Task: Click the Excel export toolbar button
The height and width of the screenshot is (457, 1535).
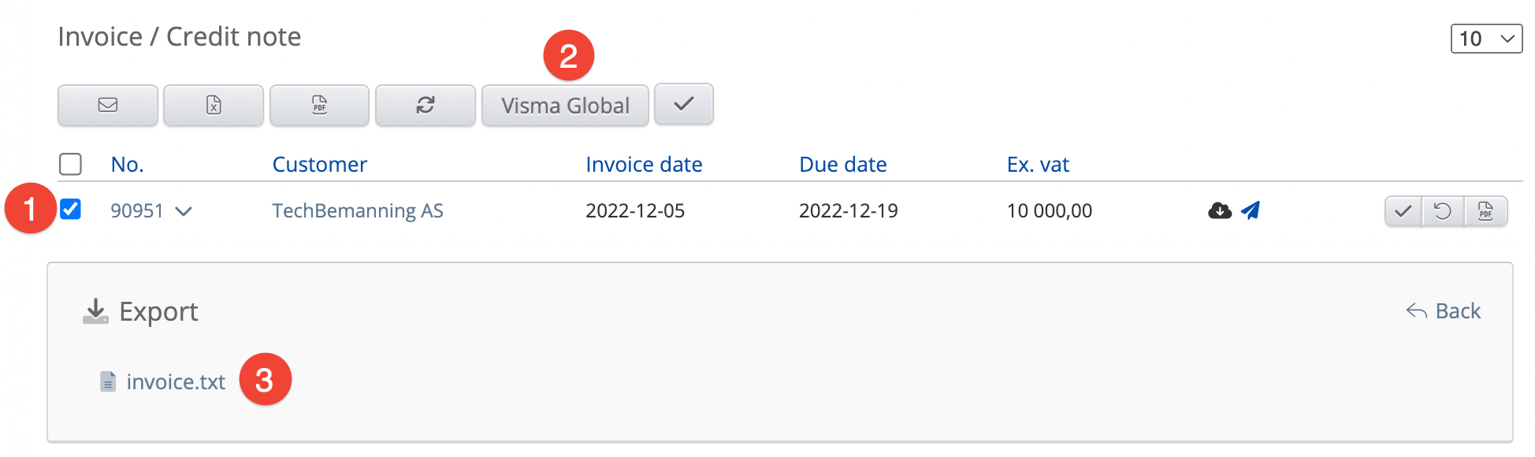Action: 214,105
